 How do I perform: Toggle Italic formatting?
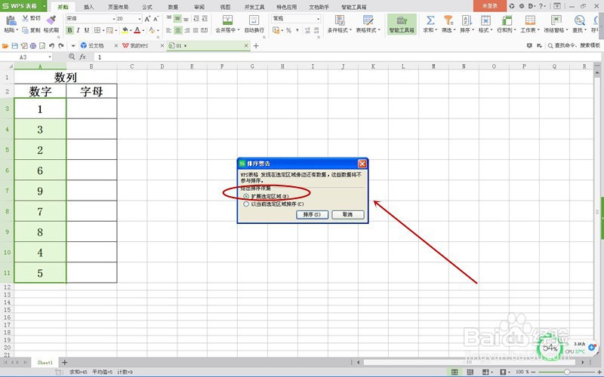click(79, 30)
